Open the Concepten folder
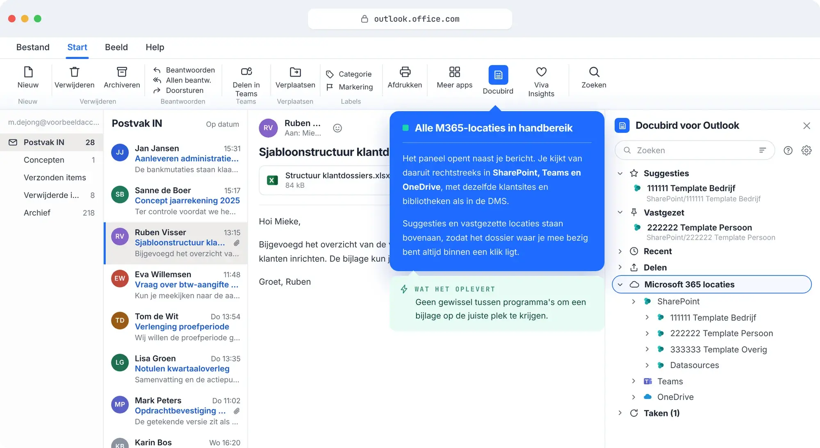 (52, 160)
